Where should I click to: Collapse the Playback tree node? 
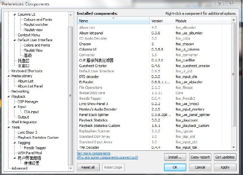click(9, 97)
